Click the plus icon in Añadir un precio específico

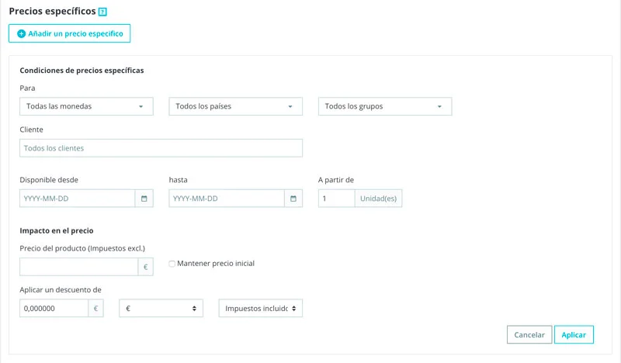click(22, 34)
